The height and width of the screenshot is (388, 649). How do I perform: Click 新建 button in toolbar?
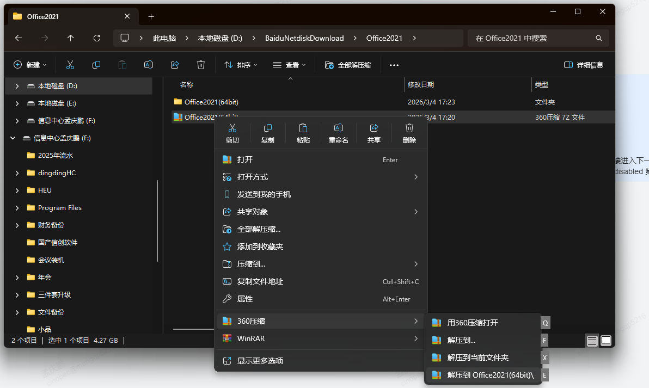click(x=30, y=65)
